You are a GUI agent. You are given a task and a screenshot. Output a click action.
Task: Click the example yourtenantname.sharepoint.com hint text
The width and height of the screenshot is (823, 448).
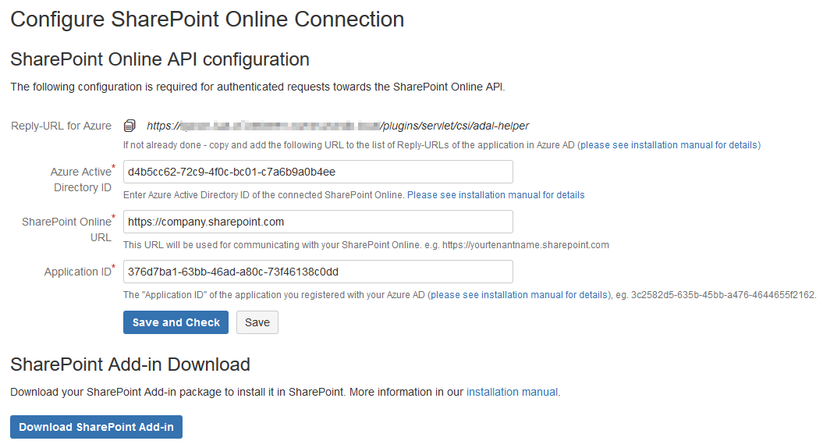pos(525,245)
